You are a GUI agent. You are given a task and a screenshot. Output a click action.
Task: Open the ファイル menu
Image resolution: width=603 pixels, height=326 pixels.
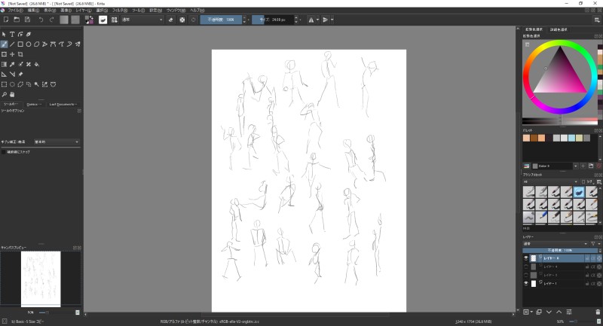click(15, 11)
